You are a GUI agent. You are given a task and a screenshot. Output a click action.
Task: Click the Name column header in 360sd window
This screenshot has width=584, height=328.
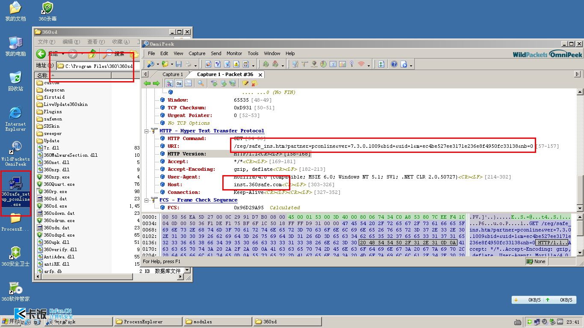click(73, 76)
